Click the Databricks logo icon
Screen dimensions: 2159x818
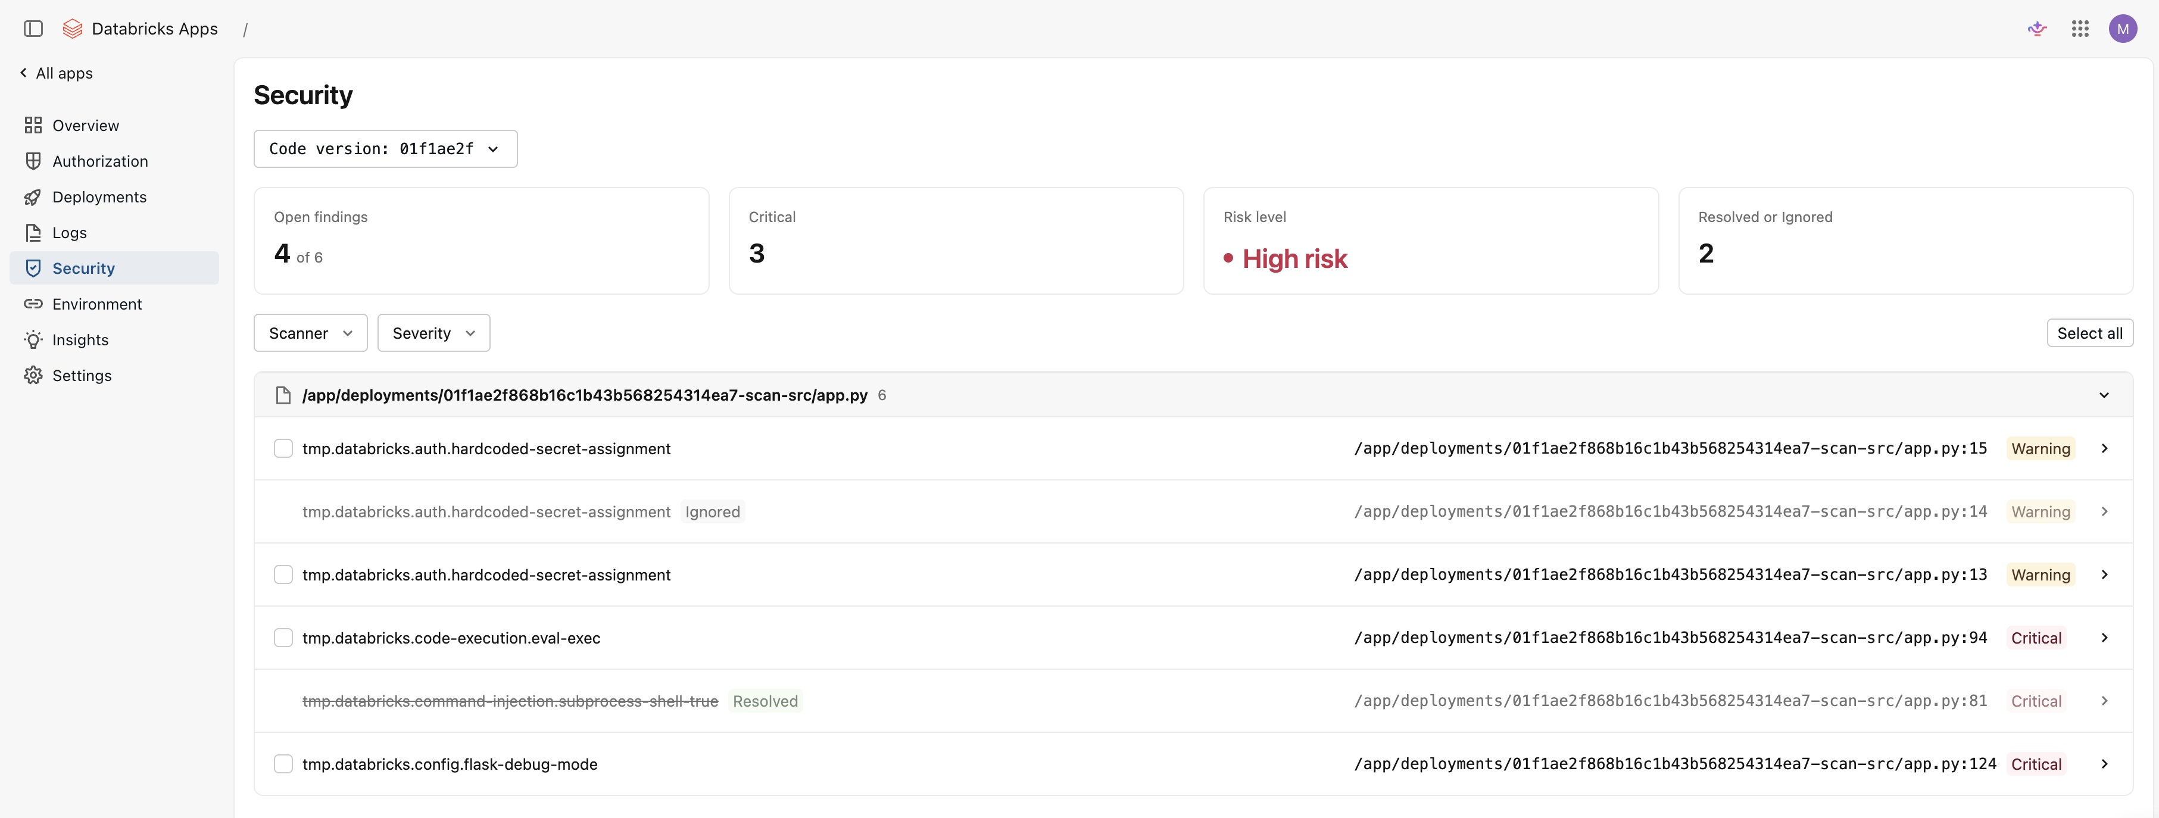[73, 29]
